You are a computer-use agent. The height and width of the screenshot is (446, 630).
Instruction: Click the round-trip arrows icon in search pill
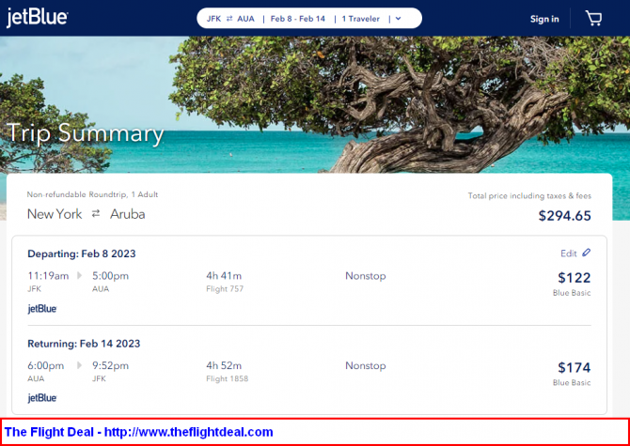coord(229,19)
